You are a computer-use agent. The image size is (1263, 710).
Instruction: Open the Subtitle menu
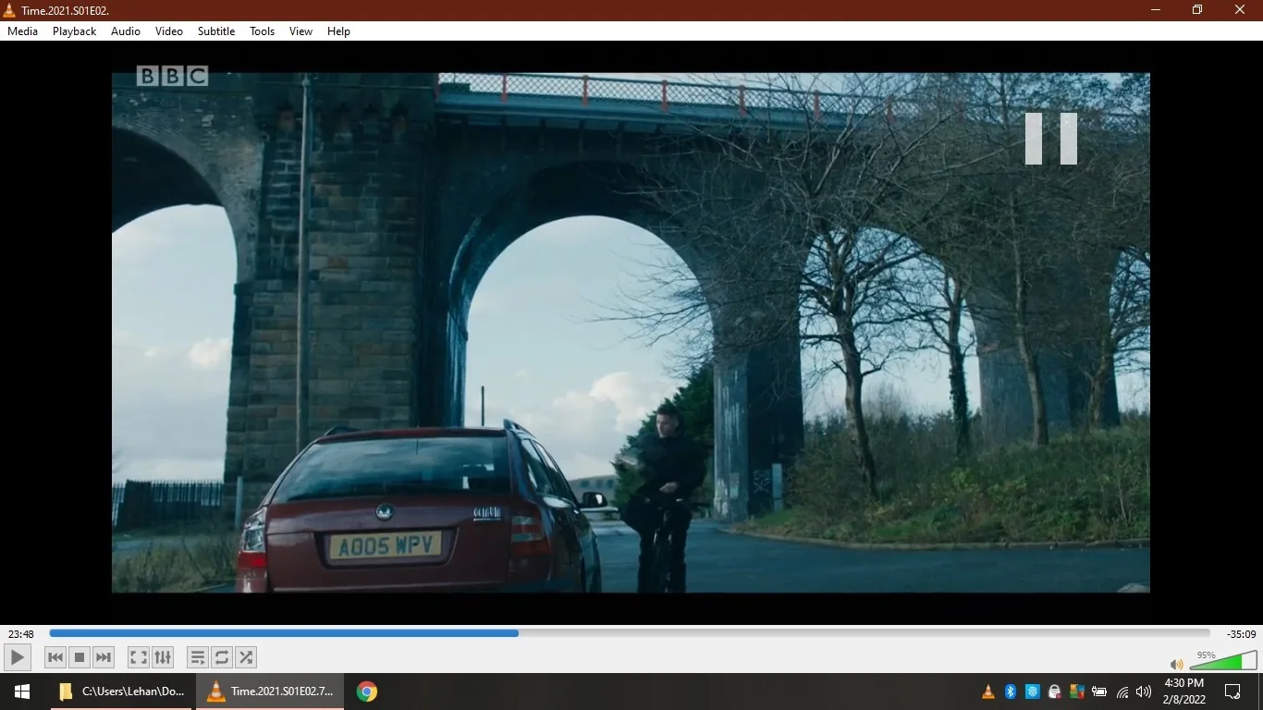coord(216,31)
